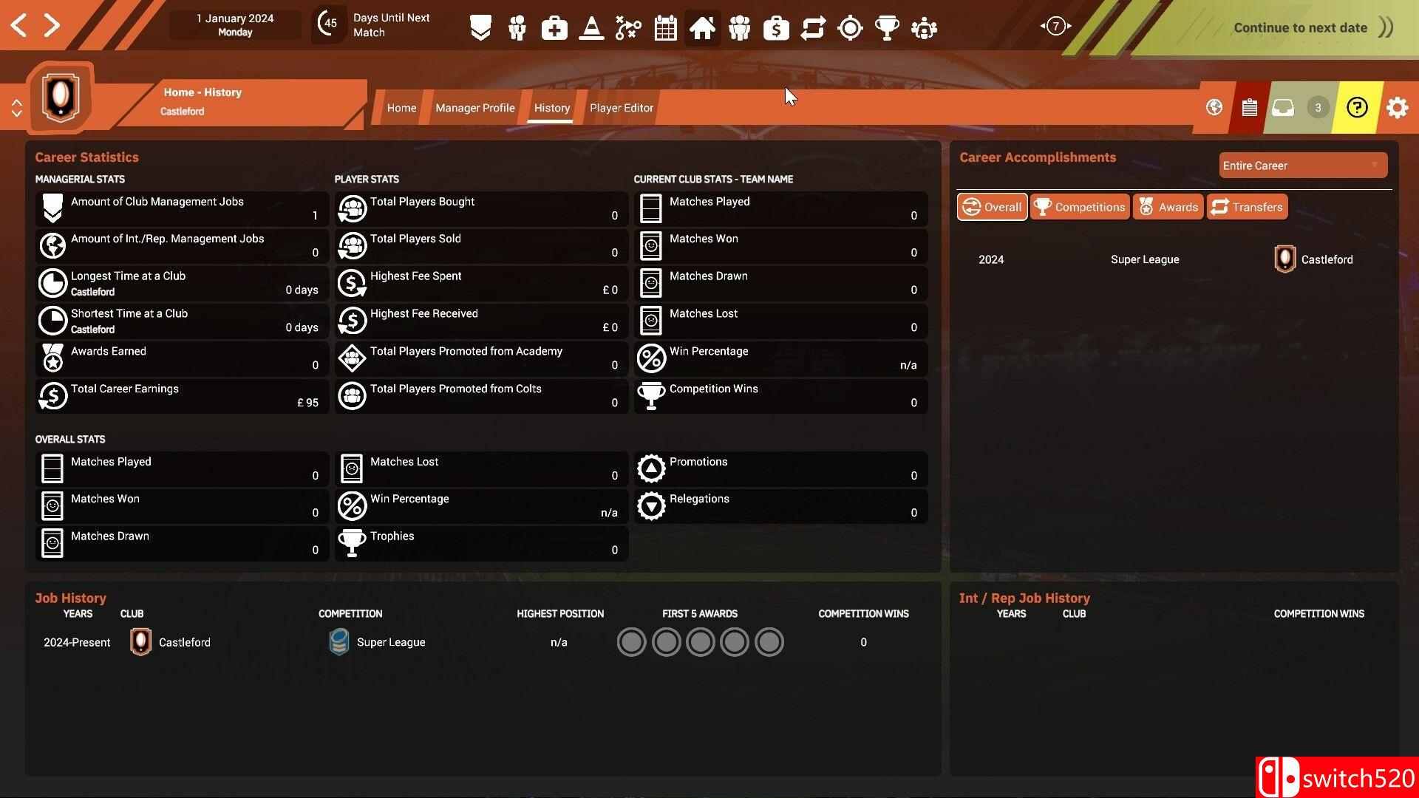Click the Castleford club in Job History
1419x798 pixels.
184,642
